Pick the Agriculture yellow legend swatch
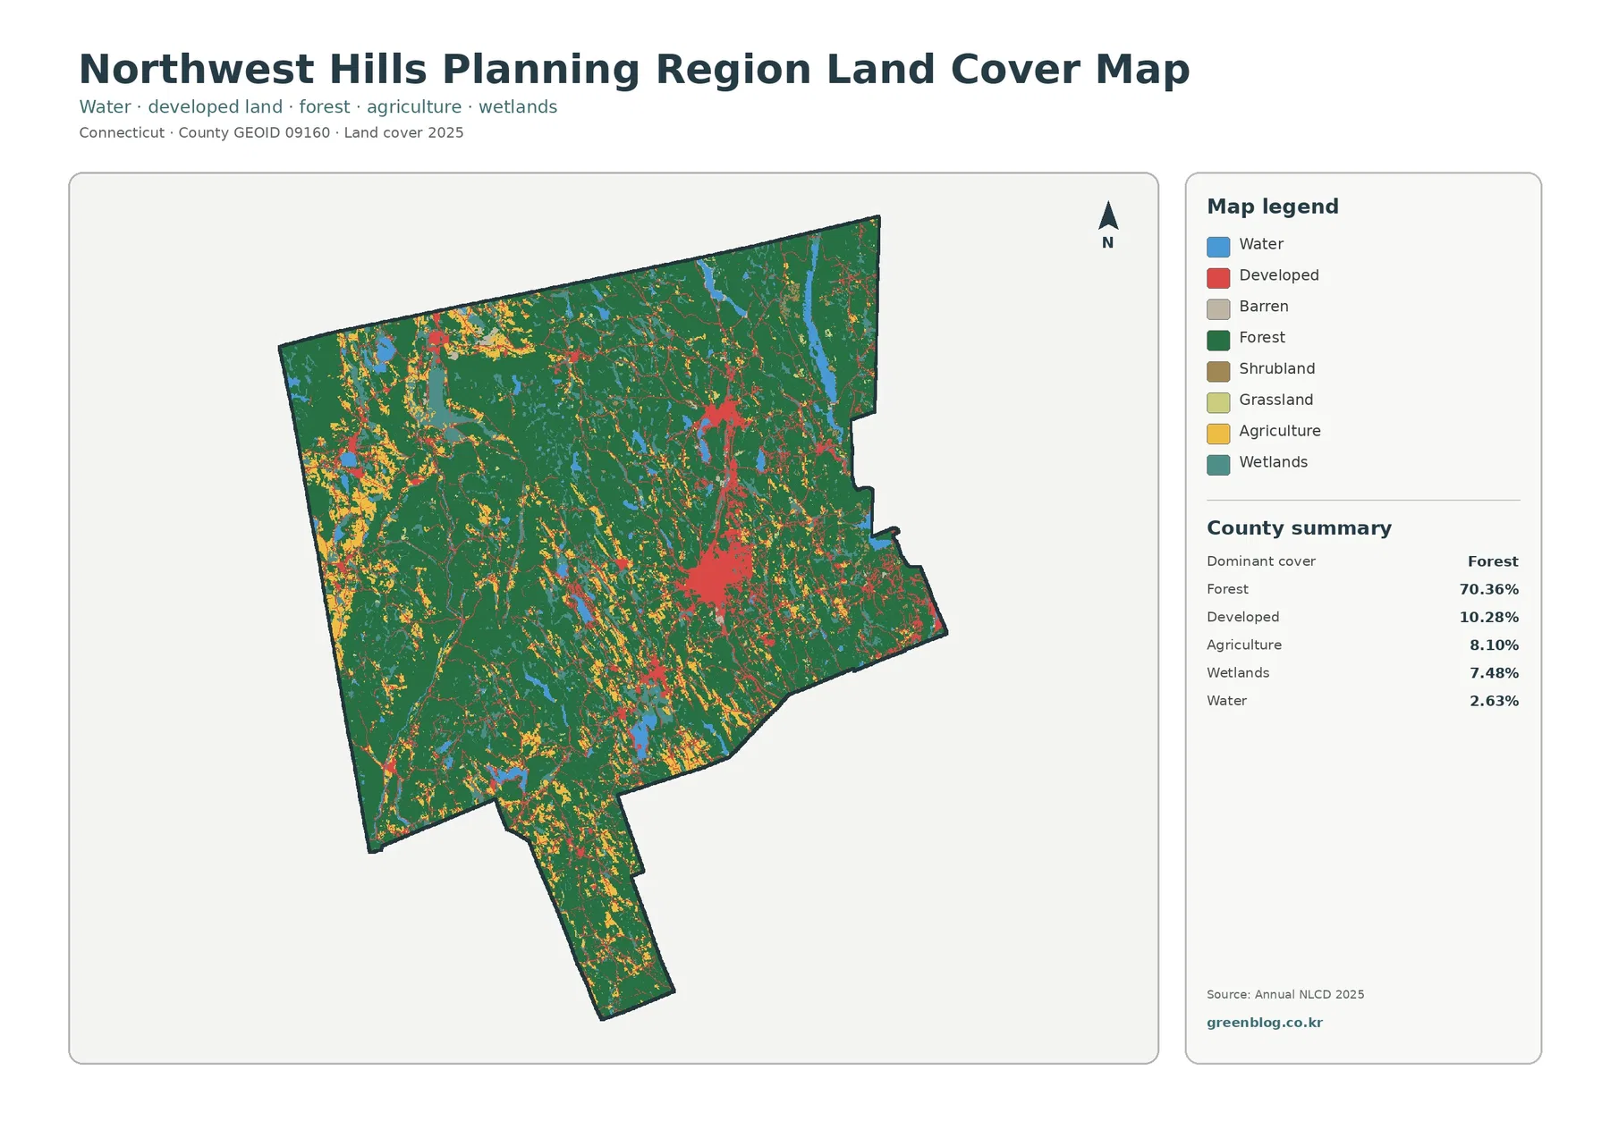The height and width of the screenshot is (1138, 1610). tap(1218, 434)
